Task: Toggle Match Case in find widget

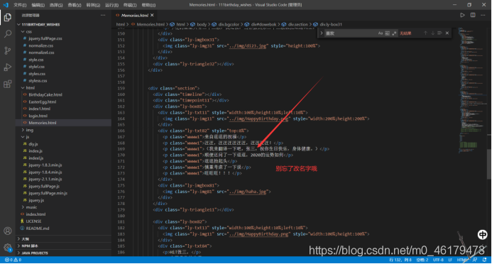Action: tap(381, 33)
